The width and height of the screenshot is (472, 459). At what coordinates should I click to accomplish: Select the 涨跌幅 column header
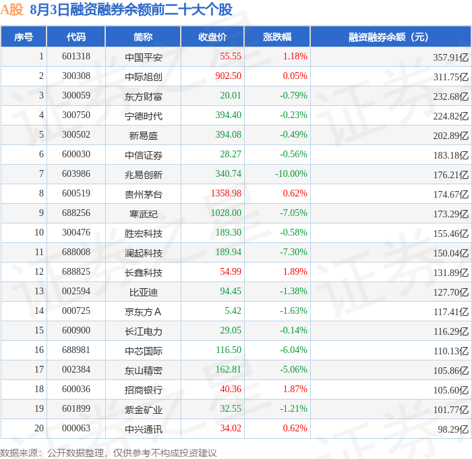(x=277, y=36)
